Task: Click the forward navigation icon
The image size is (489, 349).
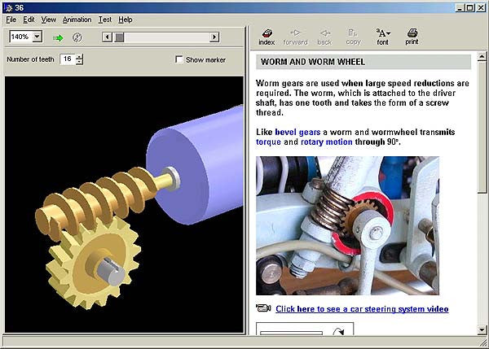Action: [x=295, y=36]
